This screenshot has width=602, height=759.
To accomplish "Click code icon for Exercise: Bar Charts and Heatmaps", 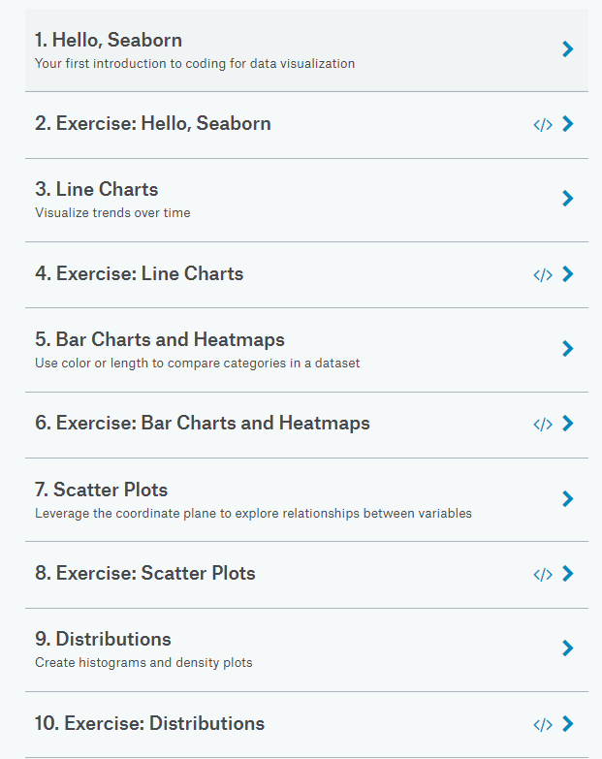I will pos(543,424).
